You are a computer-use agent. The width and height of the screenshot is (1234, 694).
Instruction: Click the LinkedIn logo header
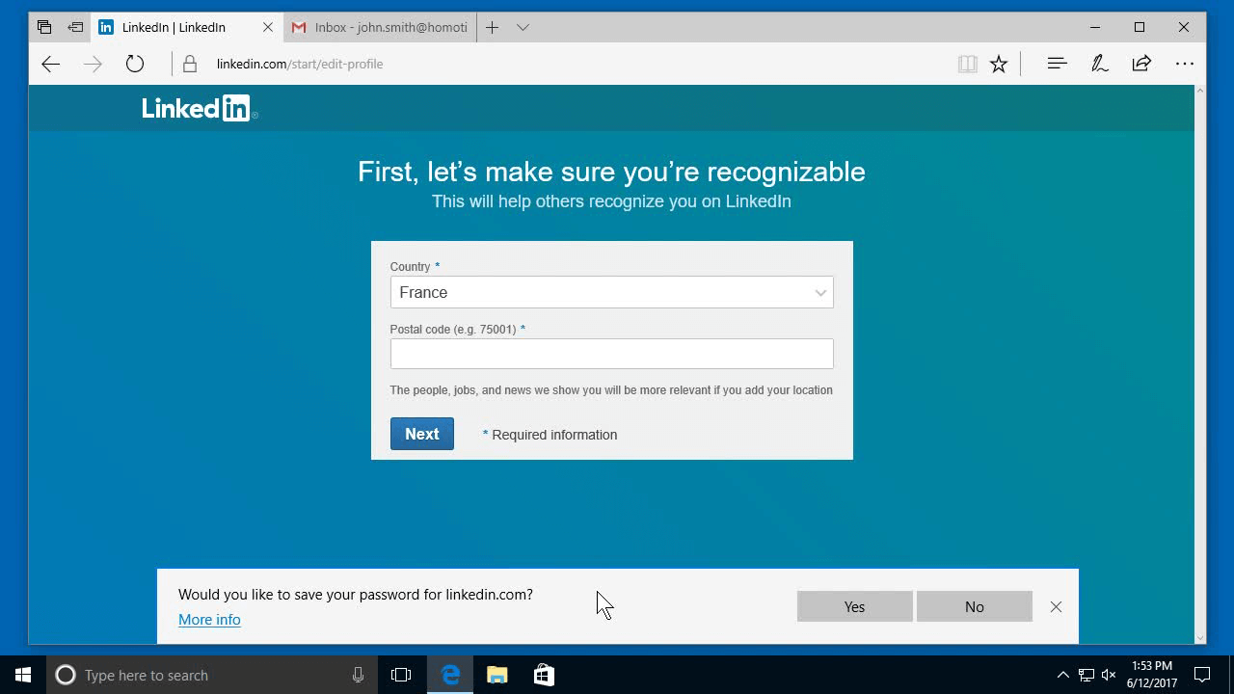(196, 108)
